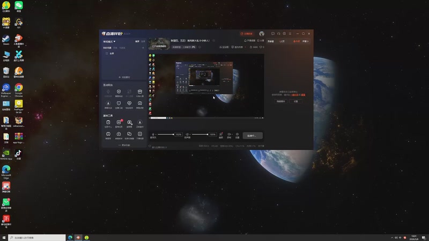Click the download-arrow tool in basic tools bottom row
The width and height of the screenshot is (429, 241).
(140, 134)
